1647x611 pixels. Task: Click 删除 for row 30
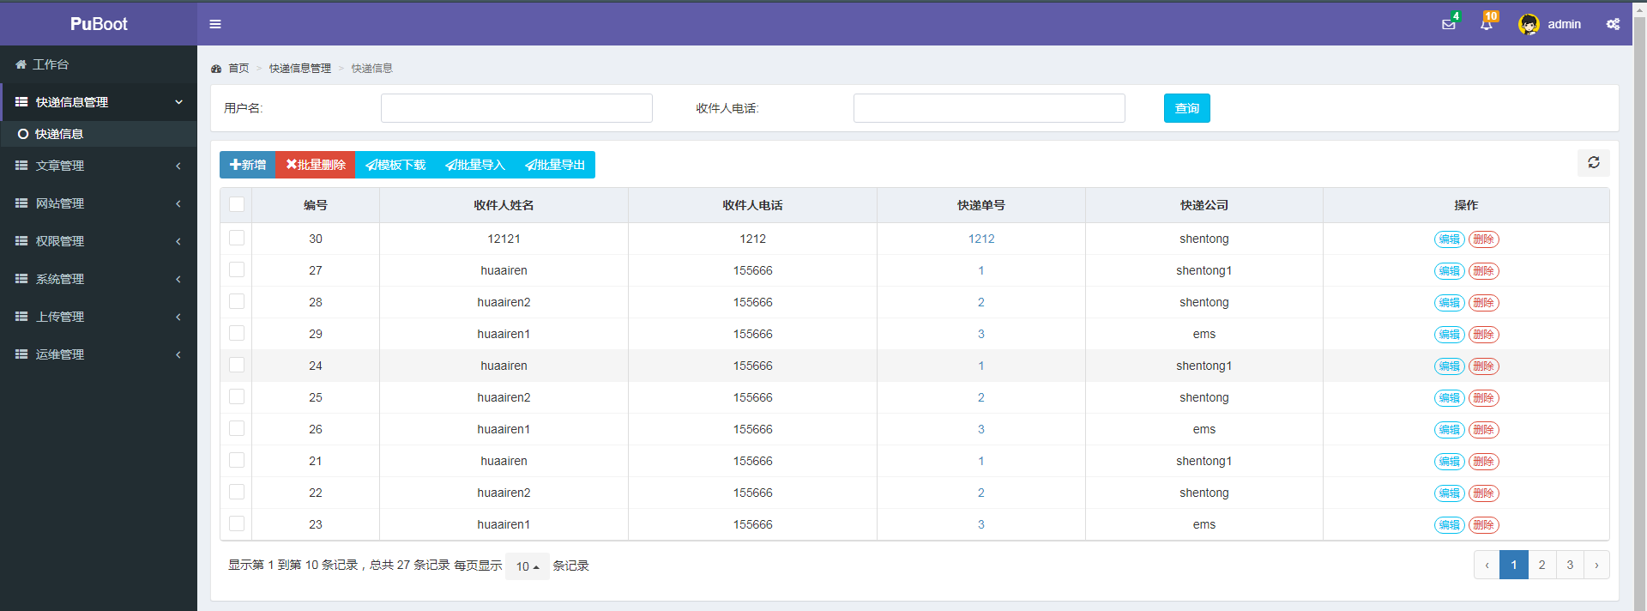[x=1484, y=239]
